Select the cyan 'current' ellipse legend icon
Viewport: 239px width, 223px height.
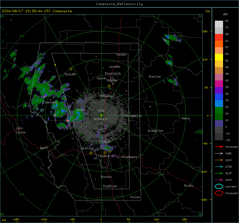pyautogui.click(x=219, y=186)
